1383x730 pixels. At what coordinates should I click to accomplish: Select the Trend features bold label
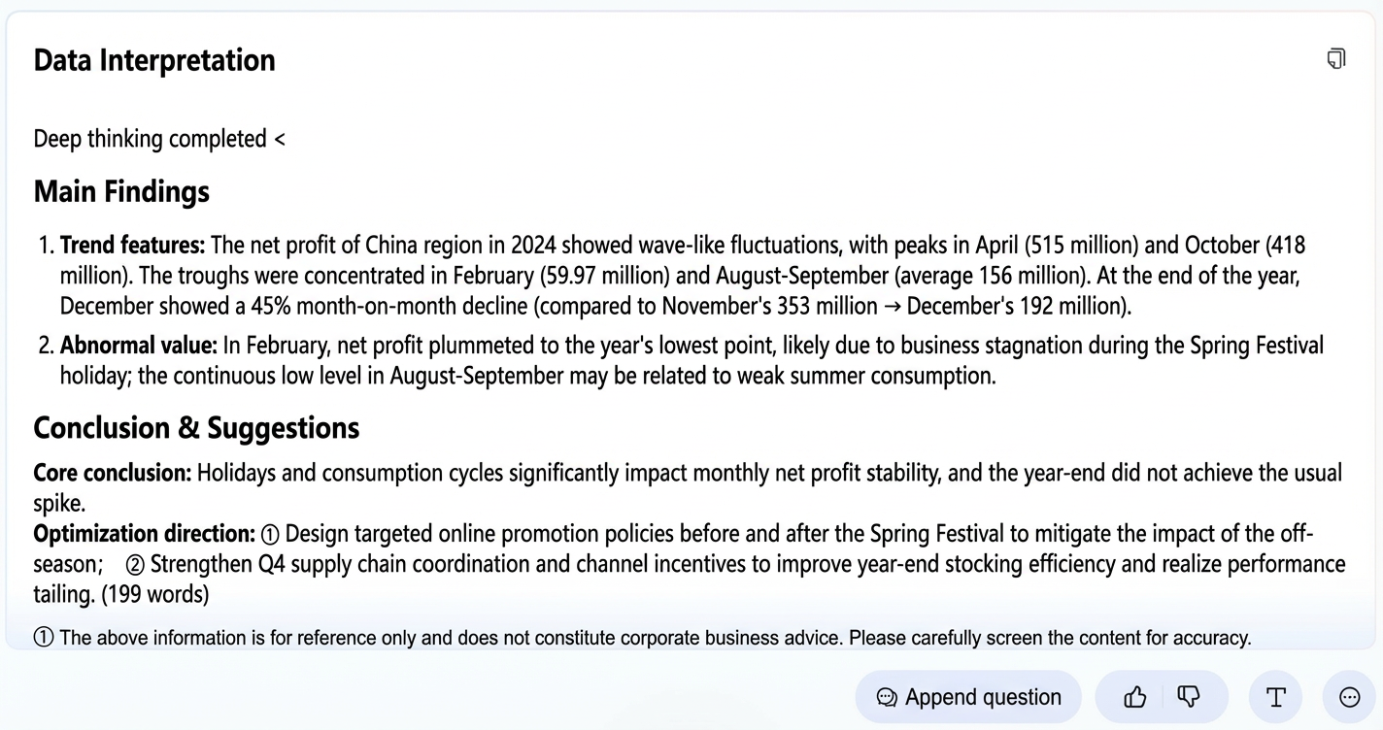[133, 245]
